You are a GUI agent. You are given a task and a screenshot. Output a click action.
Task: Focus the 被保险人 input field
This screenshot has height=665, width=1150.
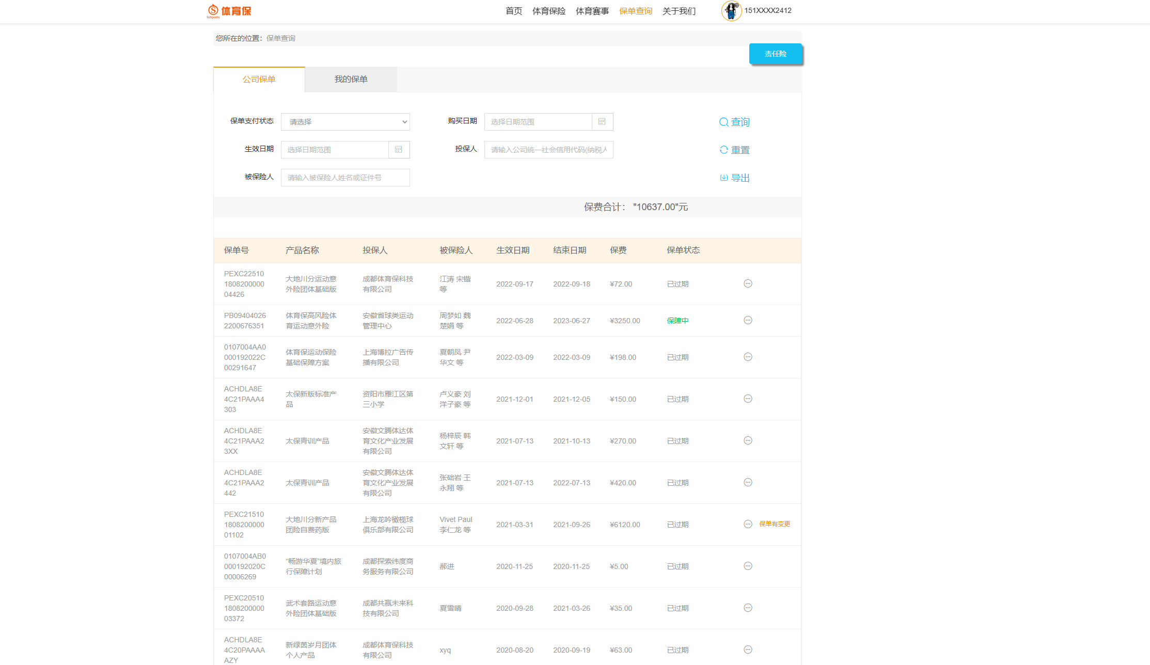345,178
